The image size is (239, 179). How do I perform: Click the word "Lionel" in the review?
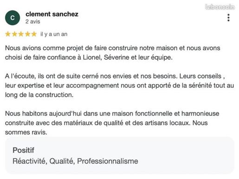[x=92, y=58]
